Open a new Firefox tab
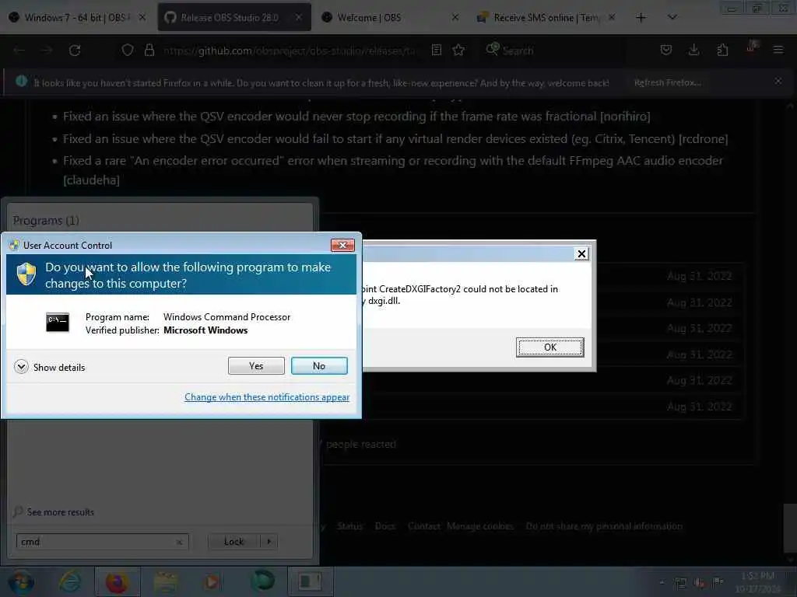The height and width of the screenshot is (597, 797). 641,18
